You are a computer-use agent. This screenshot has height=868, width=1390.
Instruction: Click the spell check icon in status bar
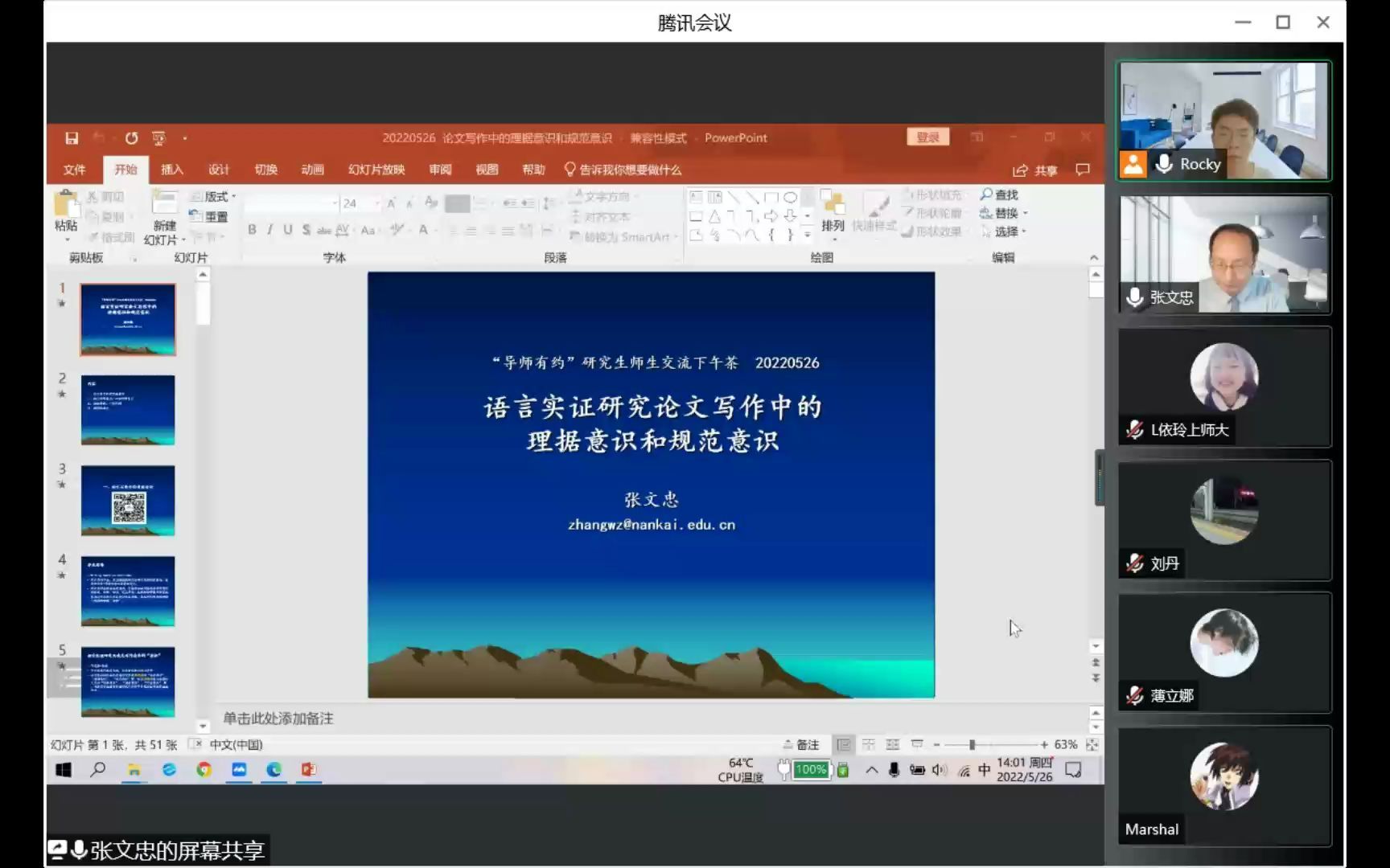[194, 744]
